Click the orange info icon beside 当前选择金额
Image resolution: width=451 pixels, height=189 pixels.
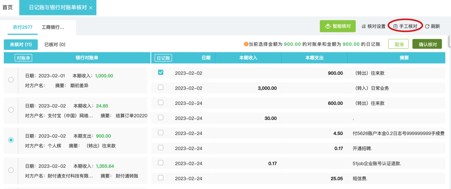click(246, 44)
